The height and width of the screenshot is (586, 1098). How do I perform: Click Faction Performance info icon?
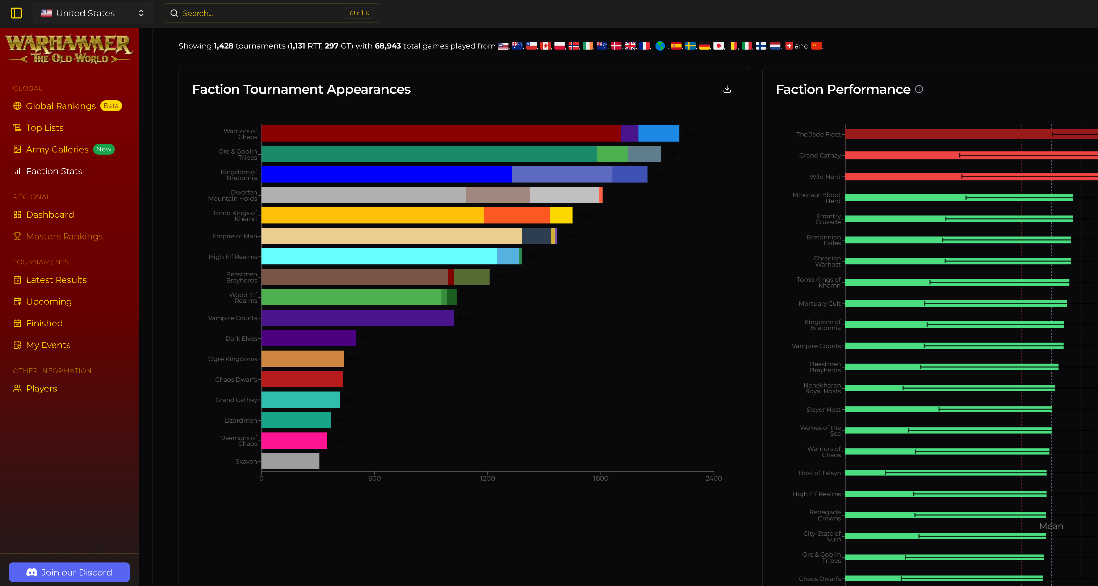(919, 89)
